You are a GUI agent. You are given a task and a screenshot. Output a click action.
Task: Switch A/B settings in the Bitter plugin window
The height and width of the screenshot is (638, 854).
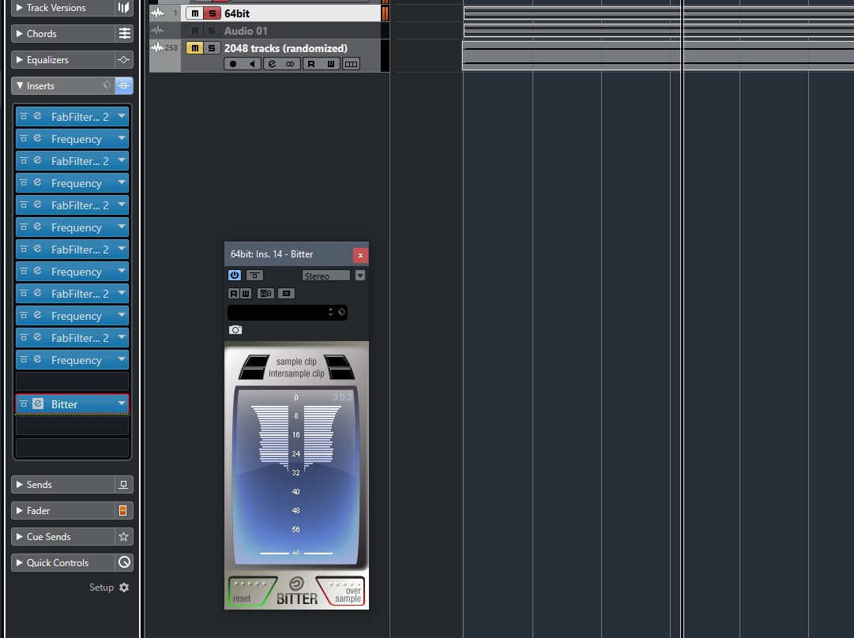(x=265, y=294)
